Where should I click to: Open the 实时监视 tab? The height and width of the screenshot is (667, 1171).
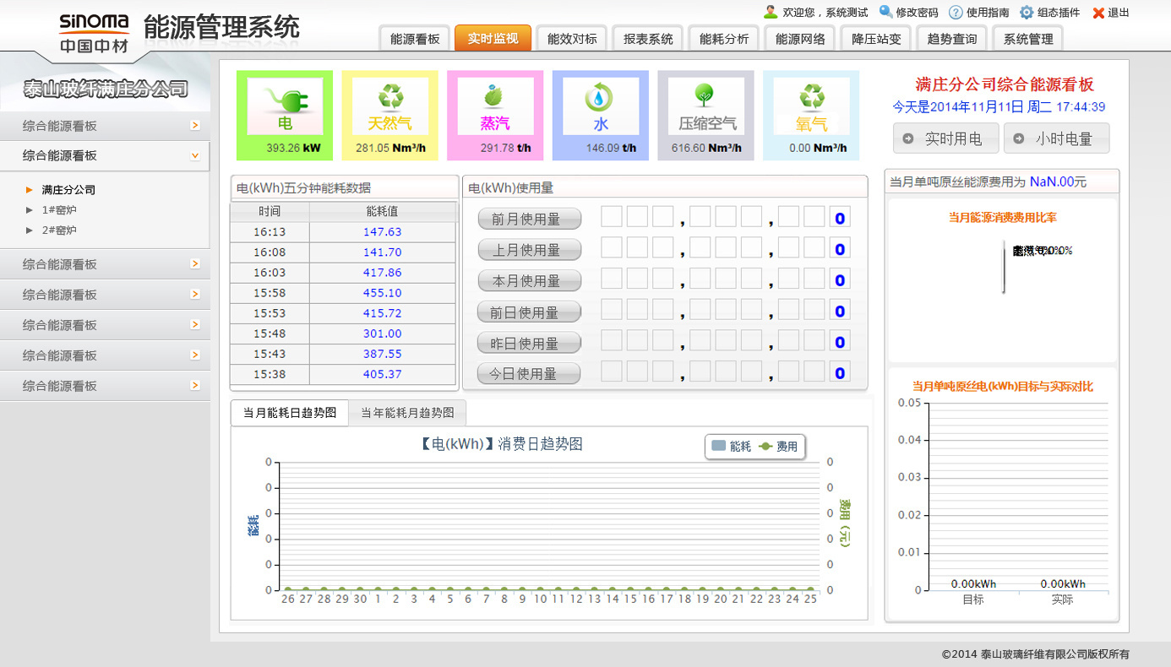493,38
